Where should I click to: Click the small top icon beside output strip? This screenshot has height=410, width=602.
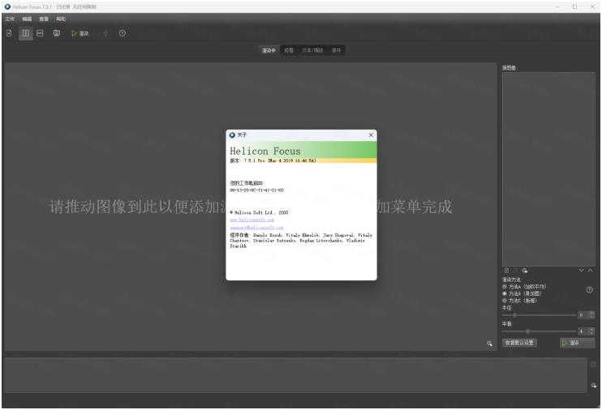594,365
